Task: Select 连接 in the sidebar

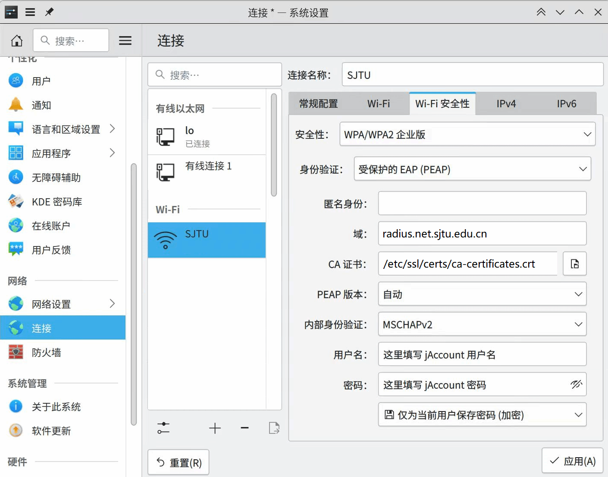Action: click(63, 328)
